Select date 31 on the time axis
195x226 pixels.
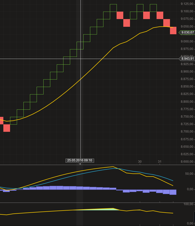[x=160, y=162]
